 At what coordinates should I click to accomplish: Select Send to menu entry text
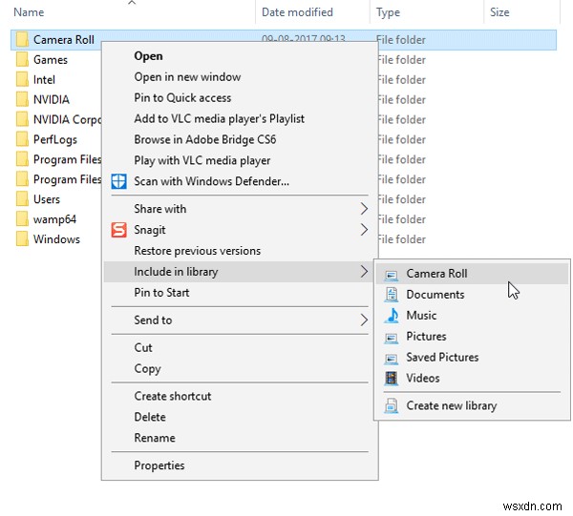click(x=153, y=320)
